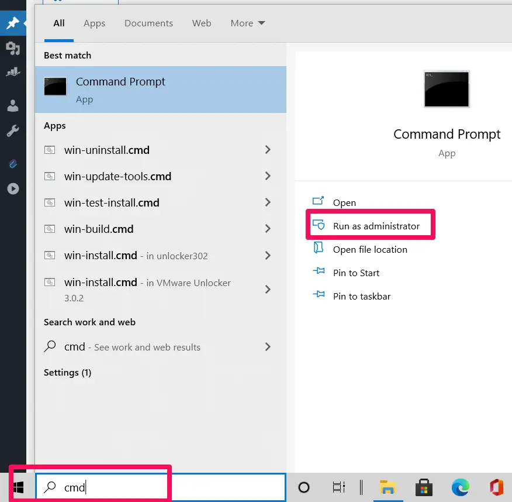This screenshot has width=512, height=502.
Task: Open the Command Prompt best match result
Action: pos(161,90)
